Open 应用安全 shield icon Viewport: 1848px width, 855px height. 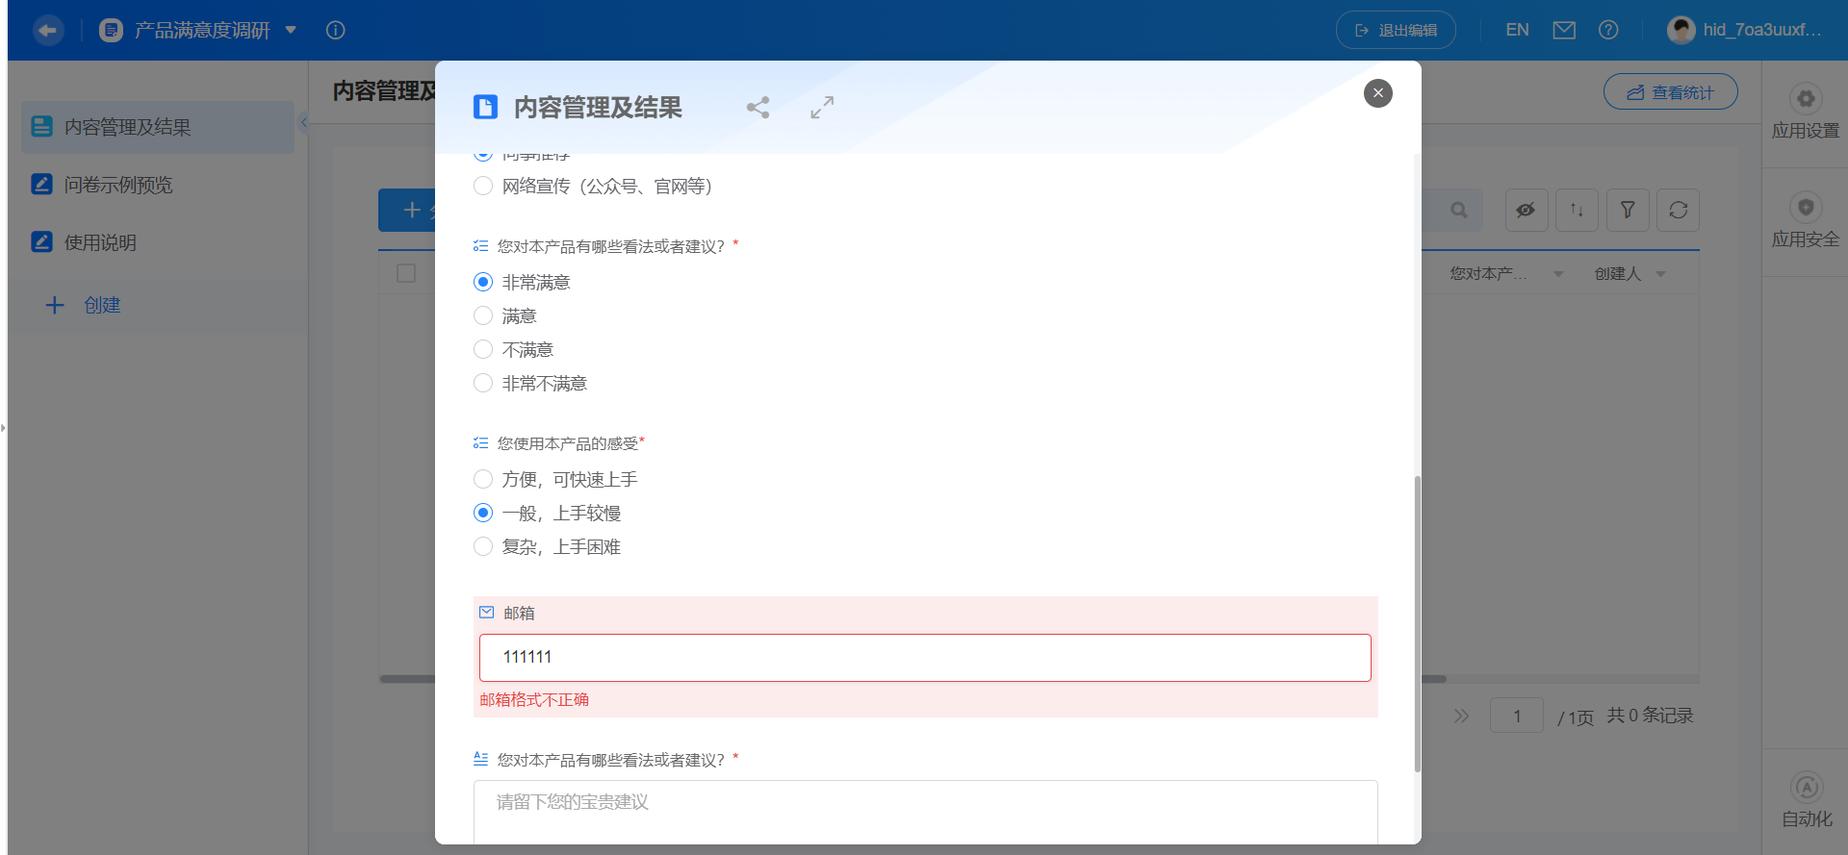[x=1806, y=207]
